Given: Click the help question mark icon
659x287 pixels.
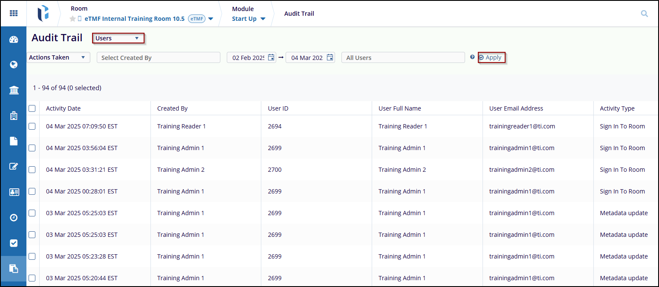Looking at the screenshot, I should tap(472, 57).
